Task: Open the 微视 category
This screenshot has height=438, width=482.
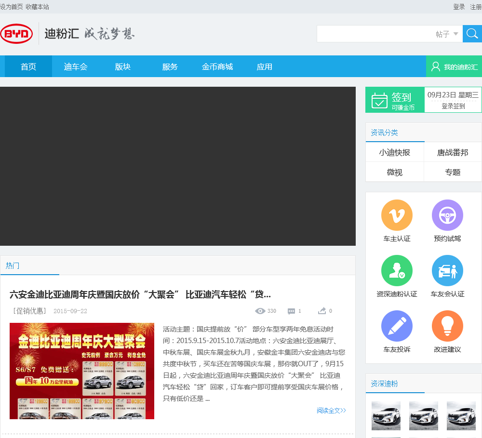Action: 395,172
